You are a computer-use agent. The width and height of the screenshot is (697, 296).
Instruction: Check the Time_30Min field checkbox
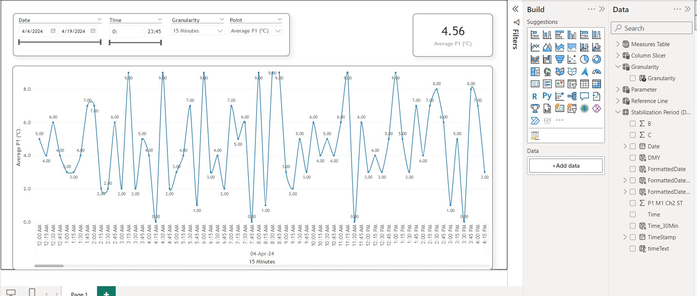pyautogui.click(x=632, y=226)
